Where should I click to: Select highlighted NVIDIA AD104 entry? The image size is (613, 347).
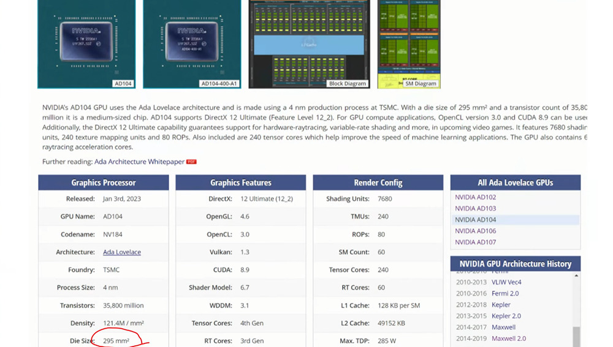click(516, 220)
